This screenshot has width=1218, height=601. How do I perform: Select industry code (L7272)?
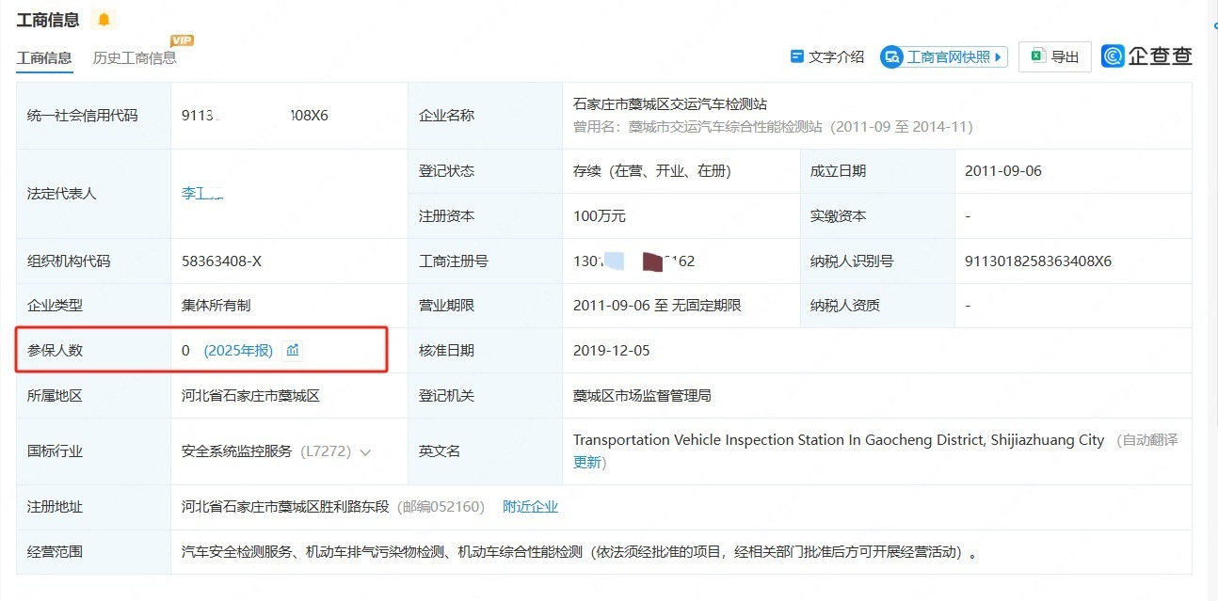[x=326, y=451]
